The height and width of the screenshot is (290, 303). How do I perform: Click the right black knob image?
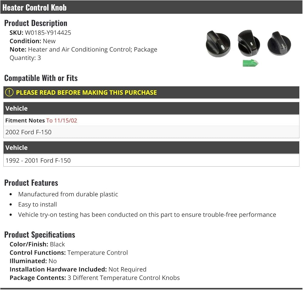[x=279, y=43]
